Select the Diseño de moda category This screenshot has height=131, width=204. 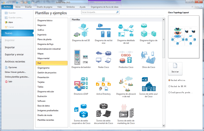pyautogui.click(x=52, y=115)
